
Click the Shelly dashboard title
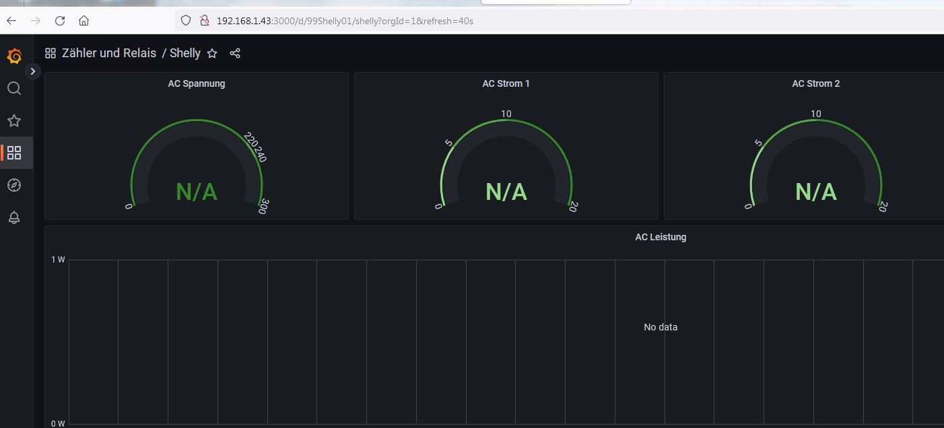point(185,53)
